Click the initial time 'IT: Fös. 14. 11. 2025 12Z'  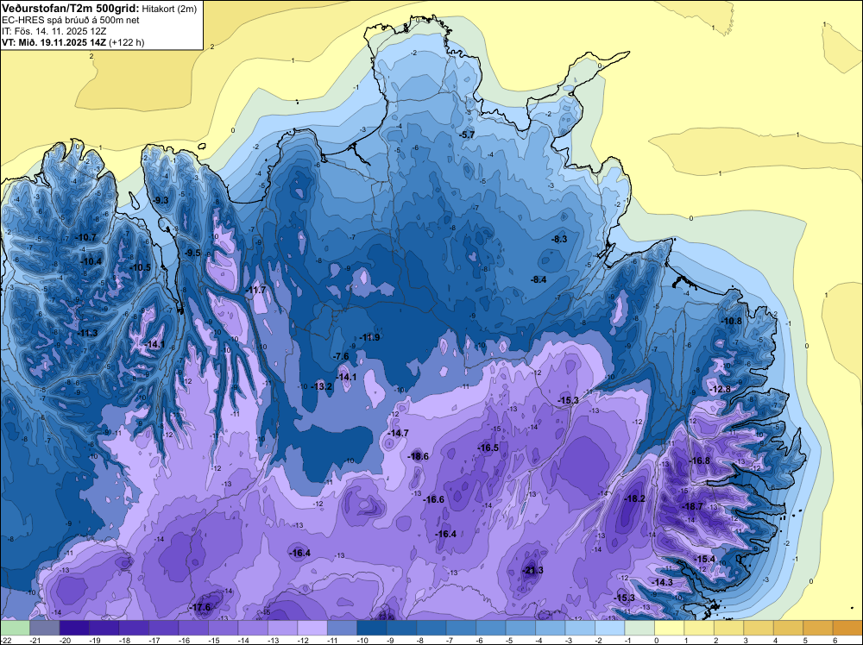tap(53, 31)
